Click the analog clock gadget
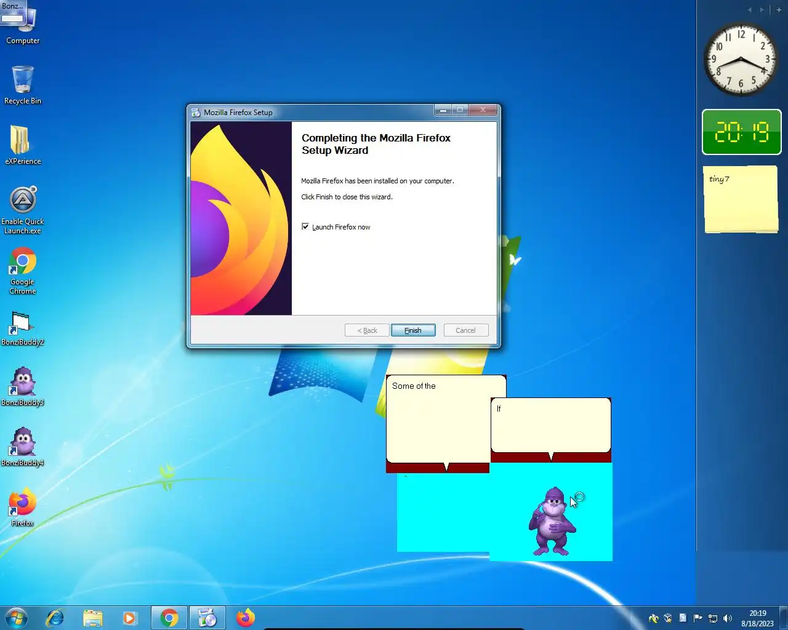The width and height of the screenshot is (788, 630). [741, 60]
